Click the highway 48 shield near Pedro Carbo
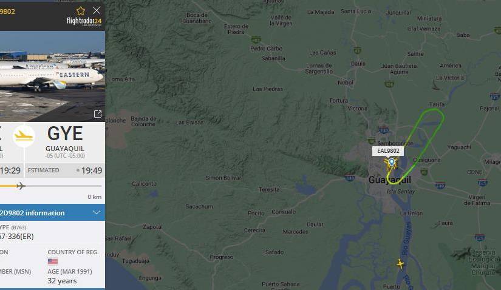The width and height of the screenshot is (501, 290). [256, 40]
